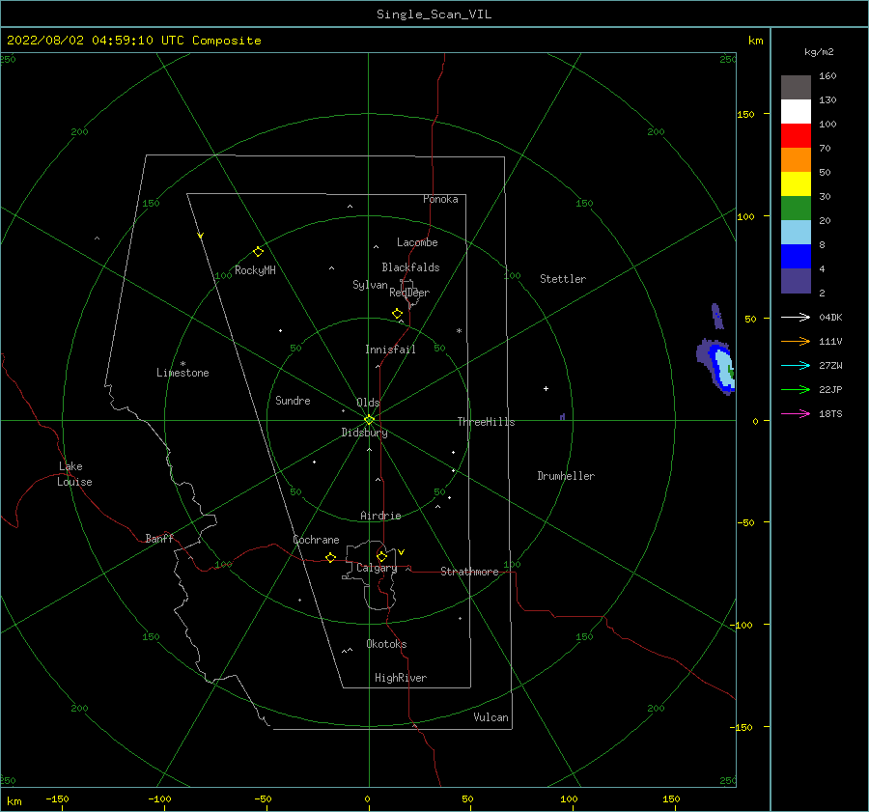The width and height of the screenshot is (869, 812).
Task: Click the asterisk marker east of Innisfail
Action: (x=459, y=331)
